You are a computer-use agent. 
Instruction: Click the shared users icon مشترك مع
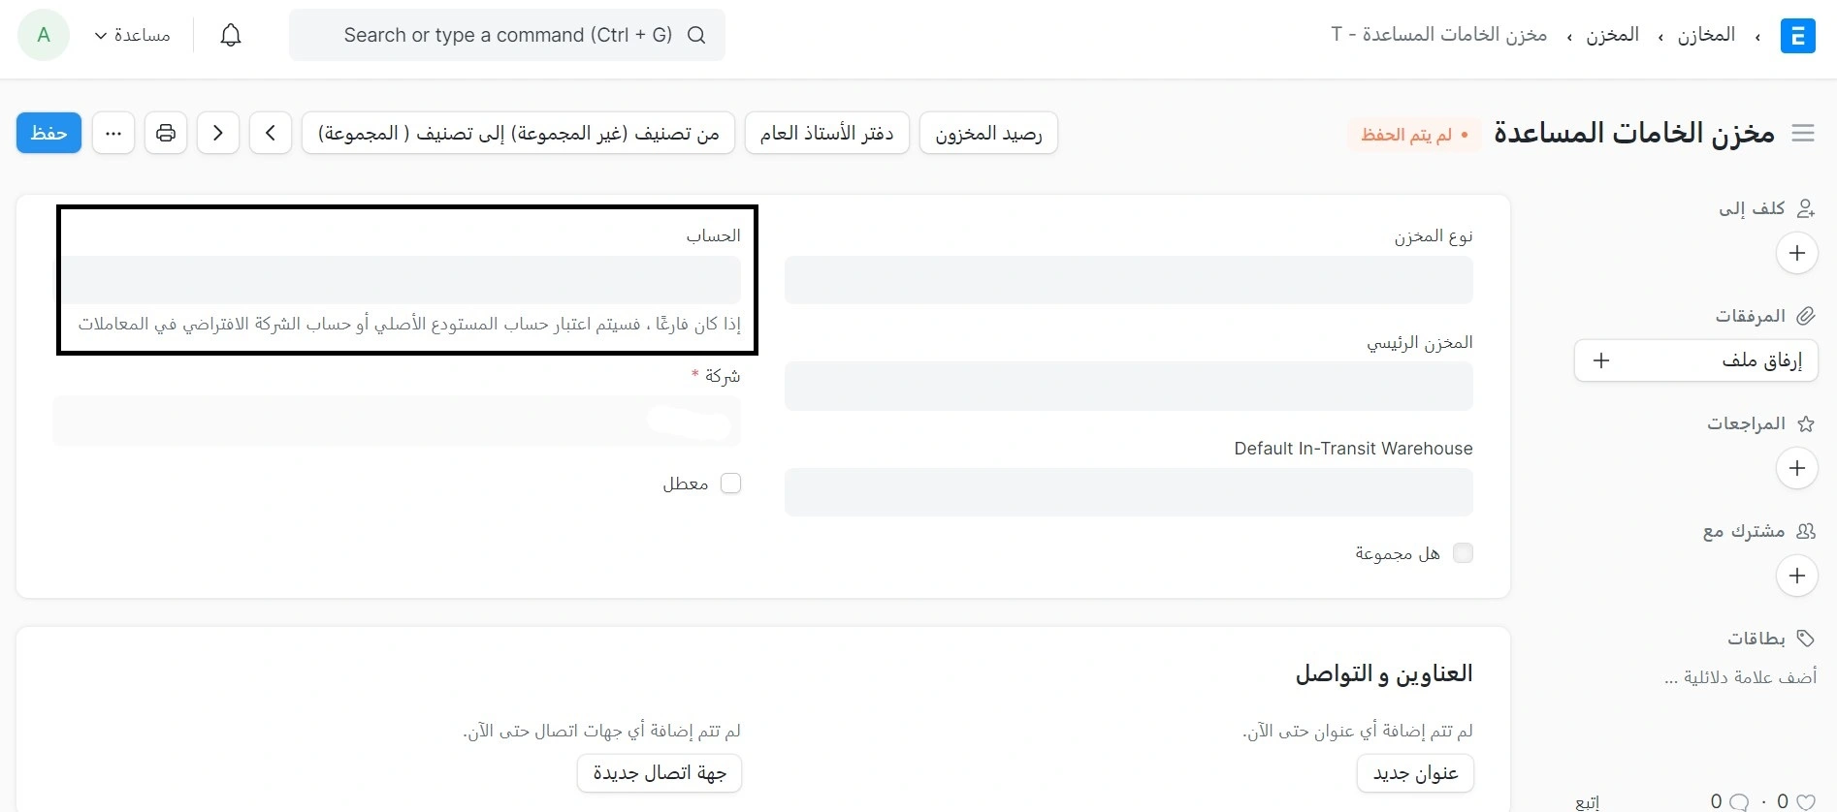tap(1805, 531)
